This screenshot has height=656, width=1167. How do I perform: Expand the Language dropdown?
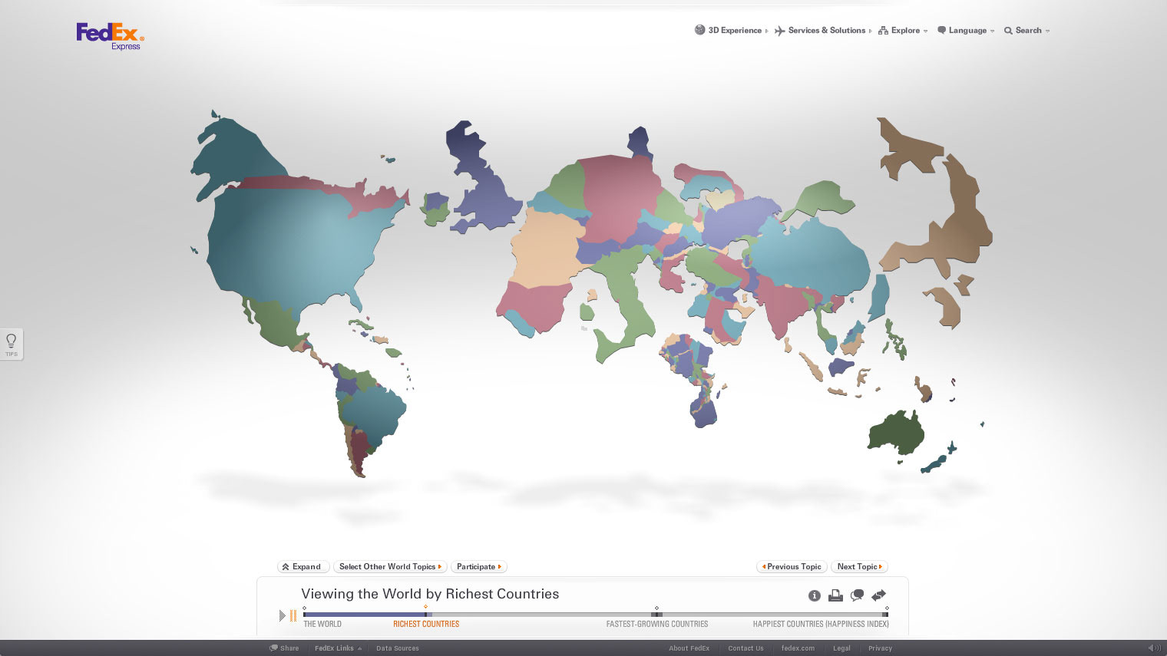[966, 31]
